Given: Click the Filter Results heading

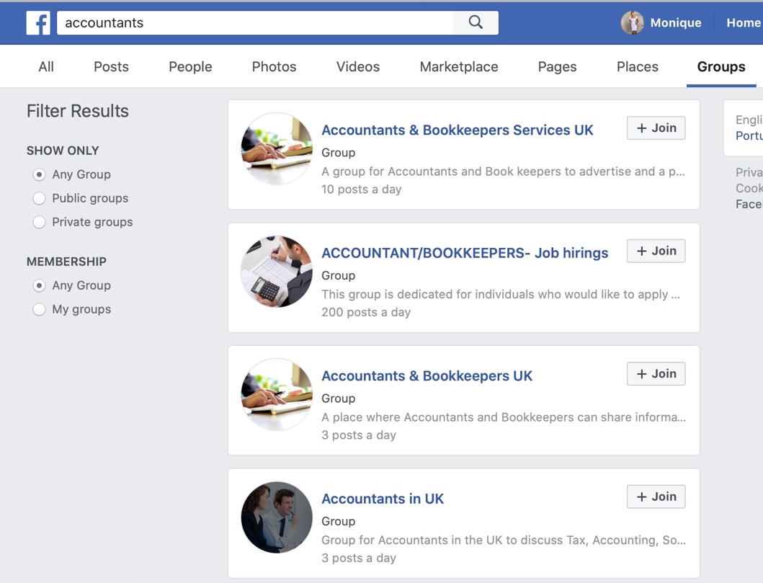Looking at the screenshot, I should click(78, 111).
